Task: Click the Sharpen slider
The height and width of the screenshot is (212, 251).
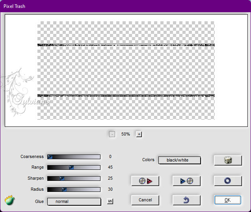Action: (74, 179)
